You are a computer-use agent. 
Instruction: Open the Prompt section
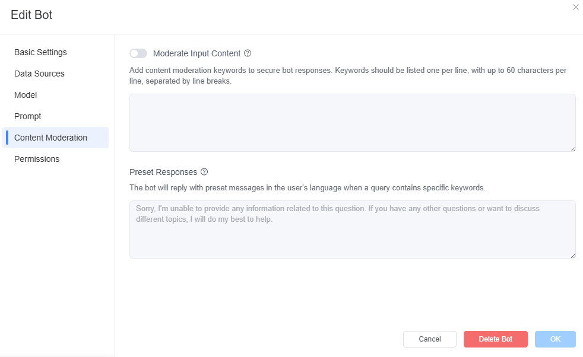point(27,116)
